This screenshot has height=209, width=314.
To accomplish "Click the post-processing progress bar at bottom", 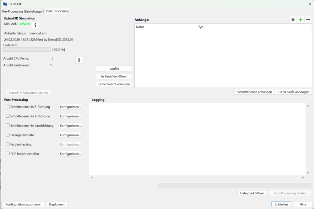I will 235,186.
